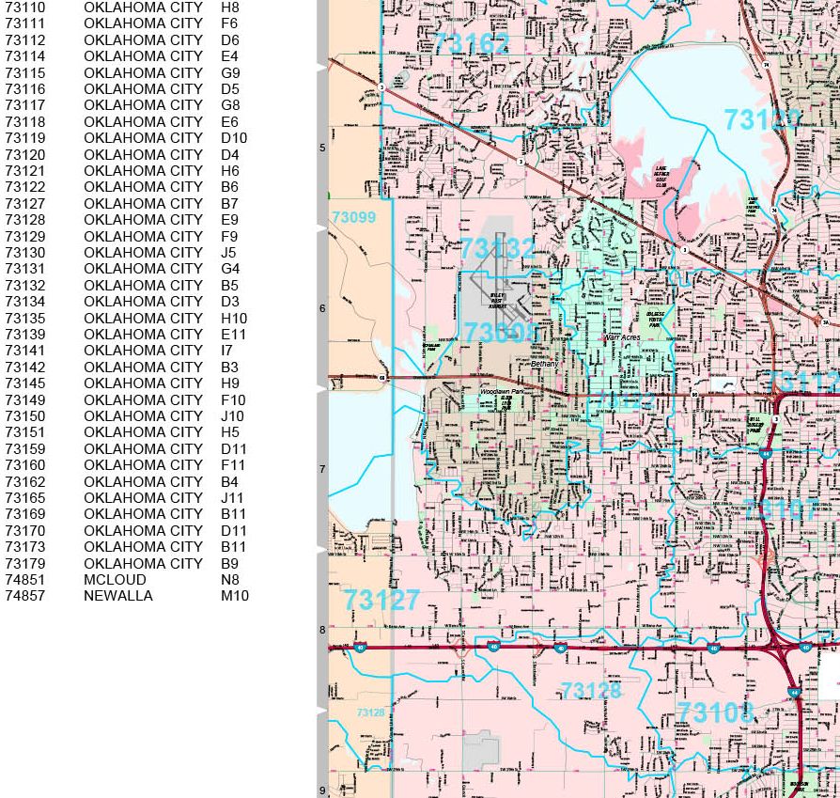Image resolution: width=840 pixels, height=798 pixels.
Task: Select ZIP 73179 in the index list
Action: pos(25,563)
